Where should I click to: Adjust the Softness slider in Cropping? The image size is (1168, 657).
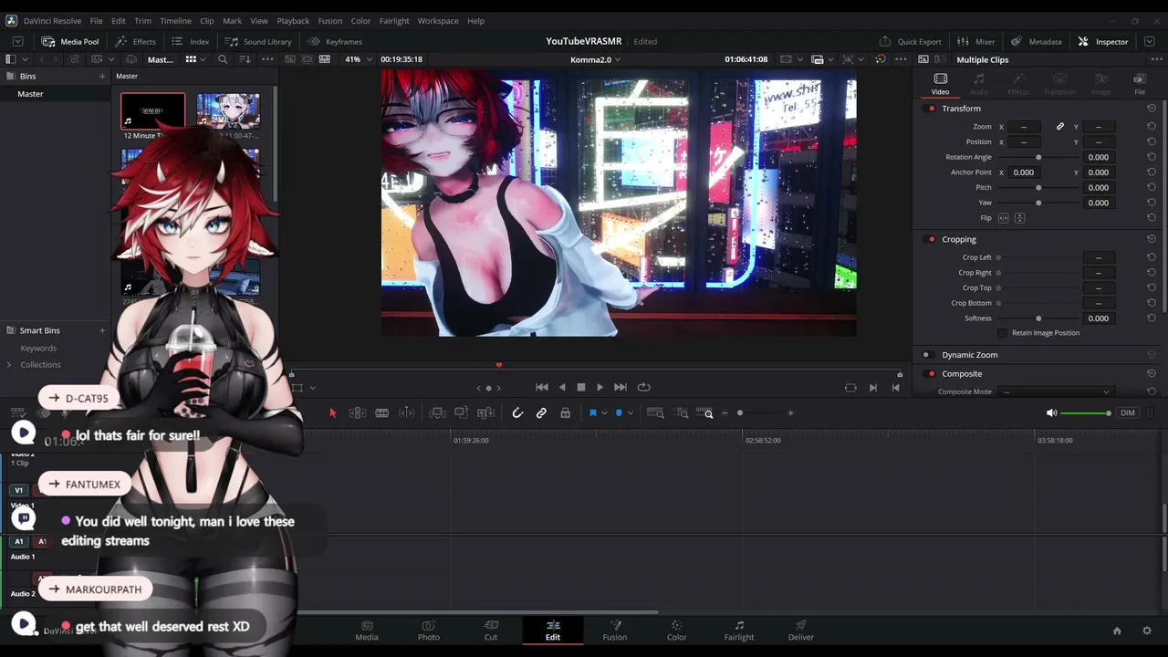[1039, 318]
